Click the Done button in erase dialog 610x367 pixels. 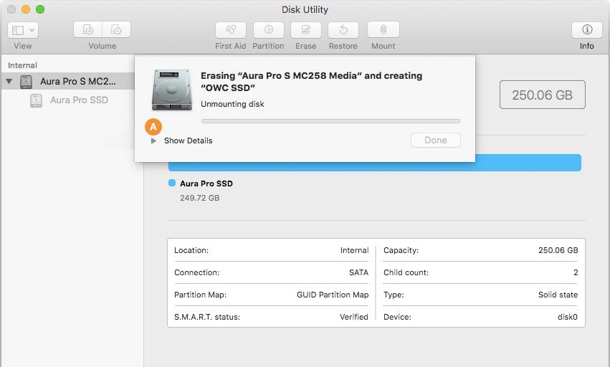pyautogui.click(x=436, y=140)
